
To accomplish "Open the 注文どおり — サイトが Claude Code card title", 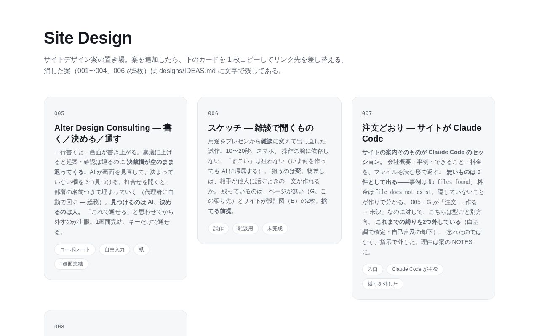I will pos(422,133).
